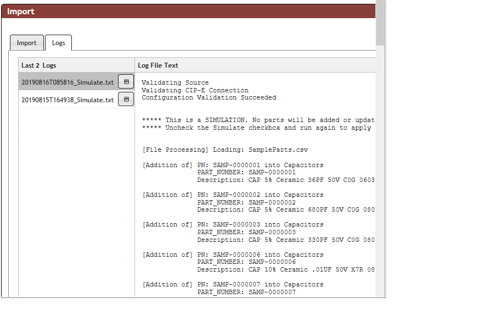This screenshot has width=483, height=315.
Task: Click the Import panel title bar
Action: (188, 12)
